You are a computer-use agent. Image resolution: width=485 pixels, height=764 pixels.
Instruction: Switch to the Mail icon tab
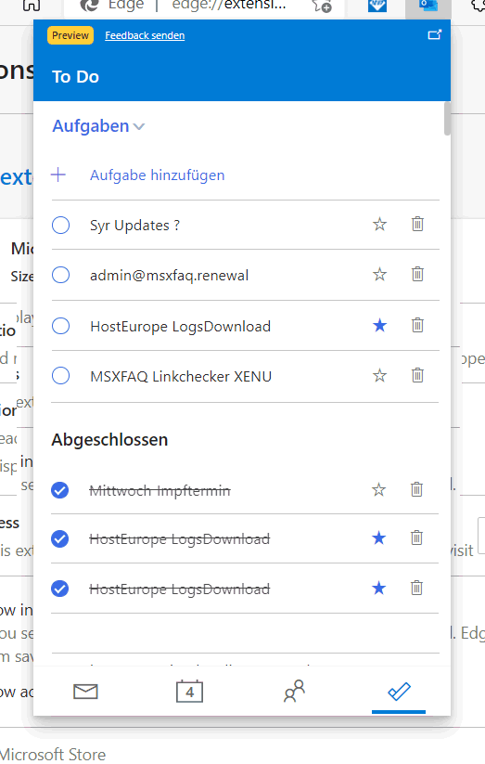(x=85, y=691)
